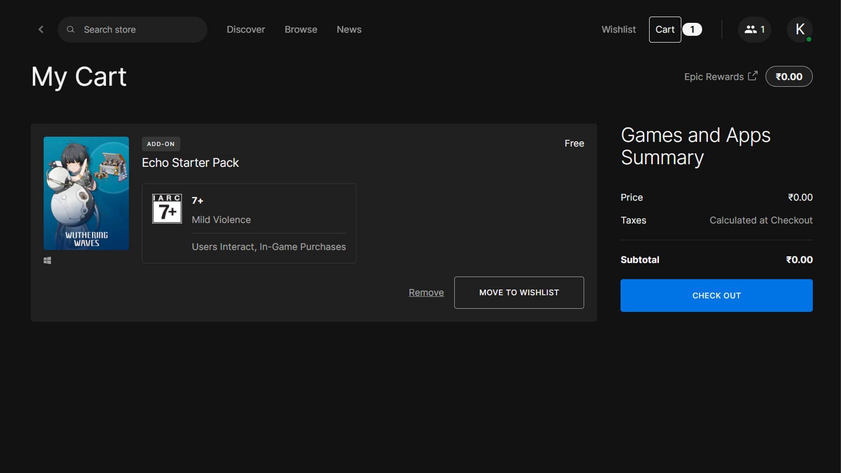Click the Windows platform icon

tap(47, 261)
